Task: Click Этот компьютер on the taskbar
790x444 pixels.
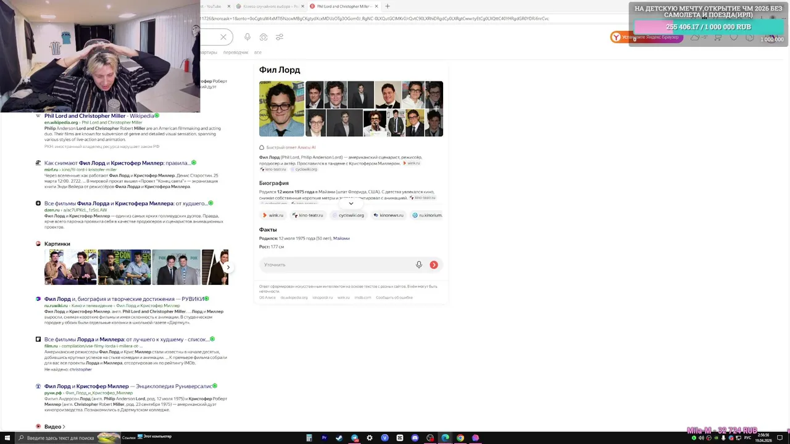Action: pos(154,437)
